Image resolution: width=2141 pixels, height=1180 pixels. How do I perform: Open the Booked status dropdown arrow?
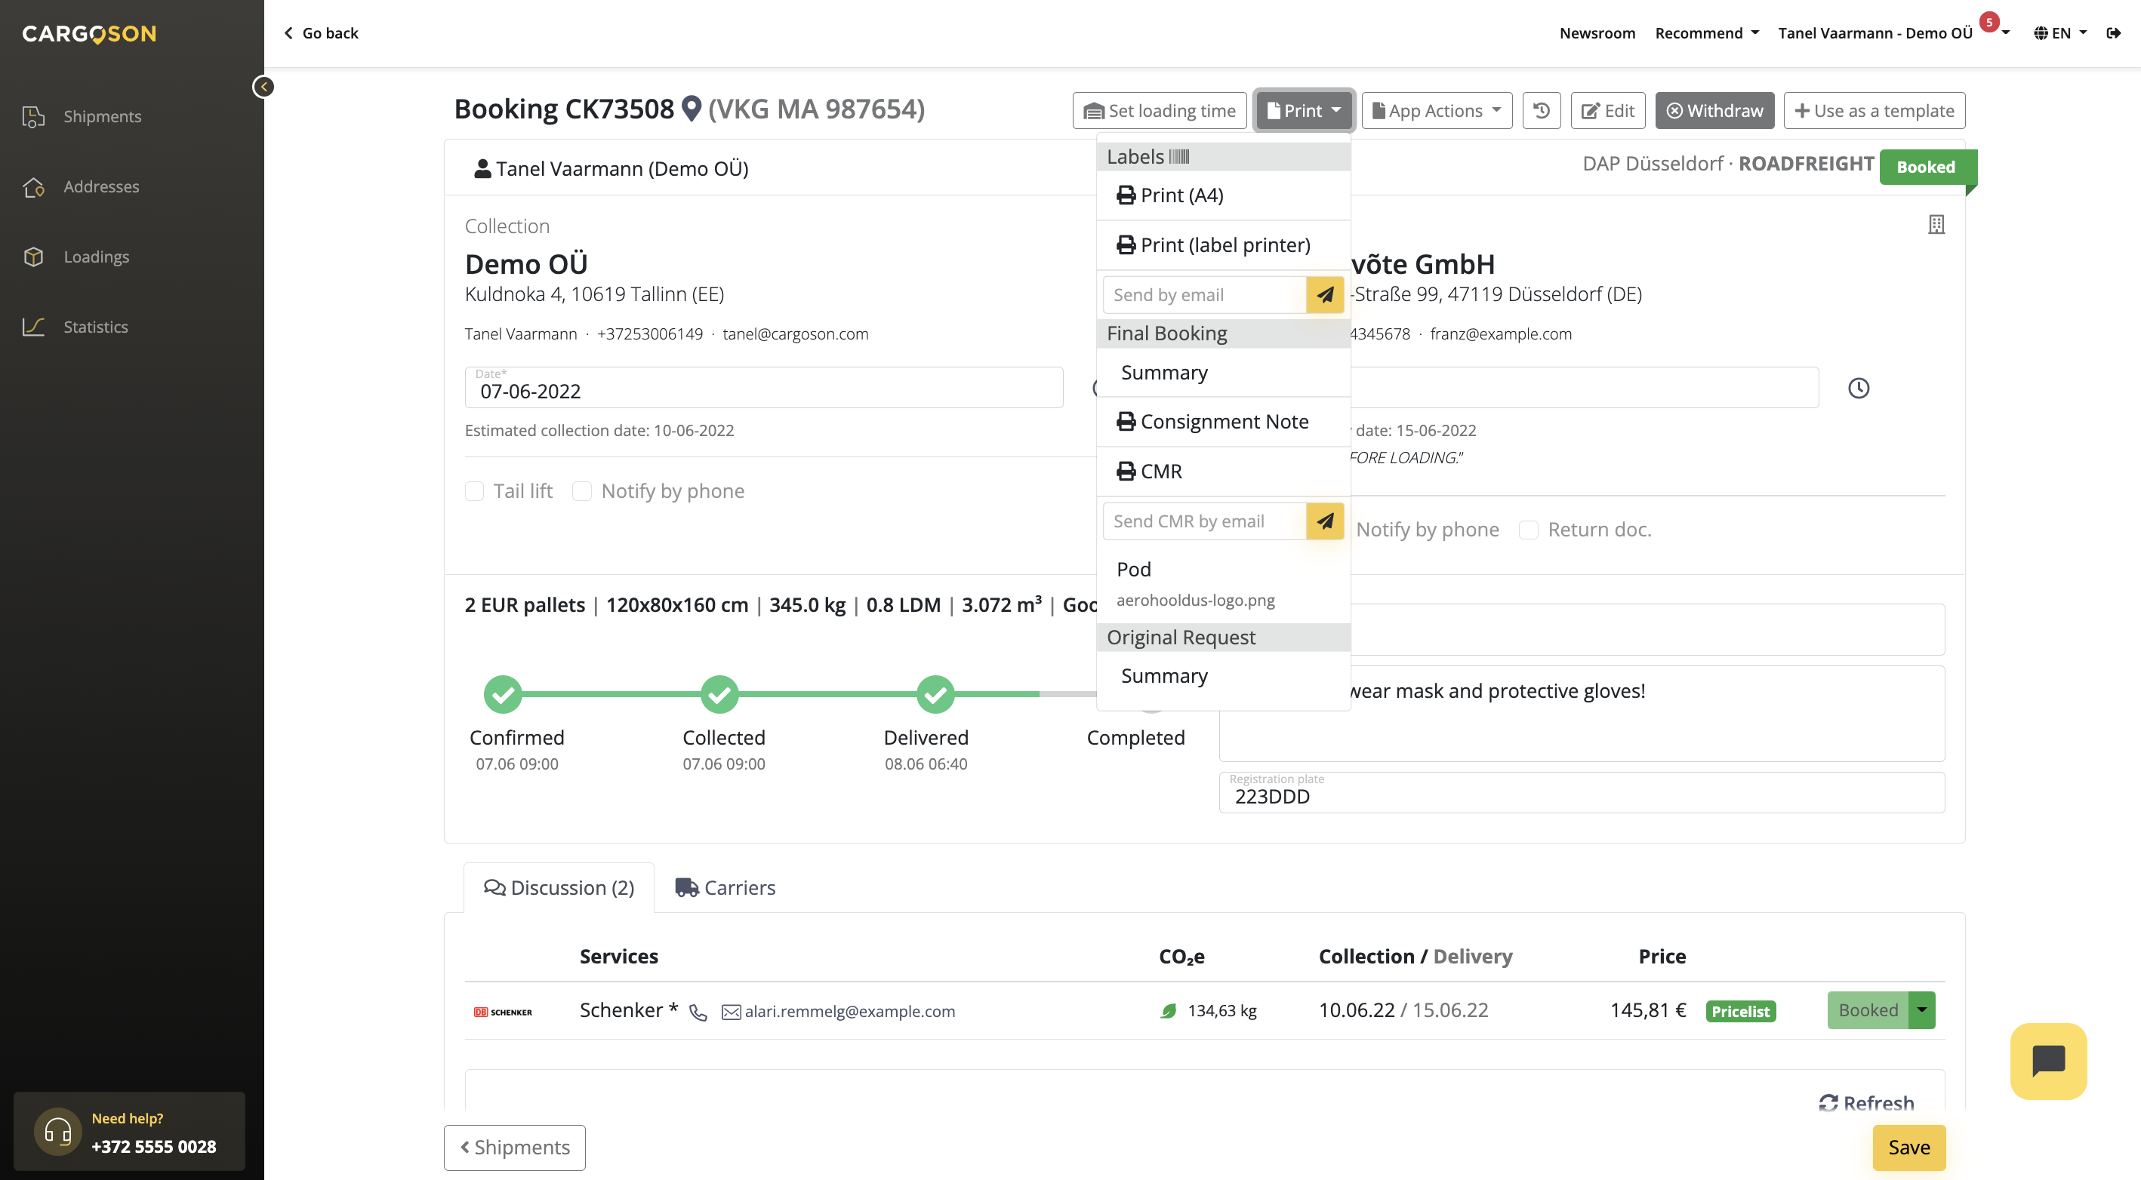coord(1921,1009)
